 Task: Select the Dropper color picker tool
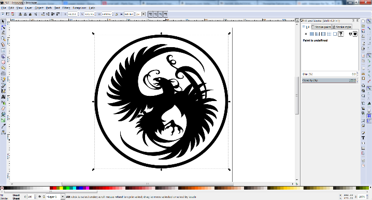pyautogui.click(x=3, y=126)
